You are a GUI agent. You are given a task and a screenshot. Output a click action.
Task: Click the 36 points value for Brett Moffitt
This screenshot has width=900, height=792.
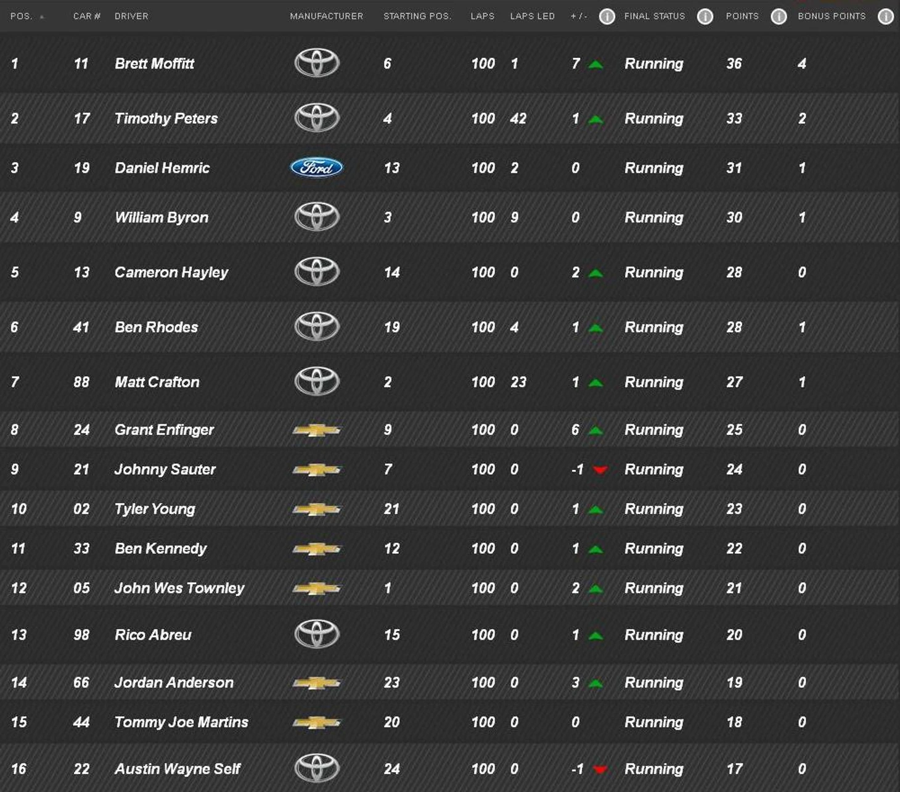734,64
